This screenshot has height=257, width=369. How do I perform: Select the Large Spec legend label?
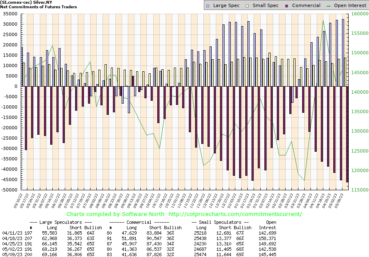(226, 6)
